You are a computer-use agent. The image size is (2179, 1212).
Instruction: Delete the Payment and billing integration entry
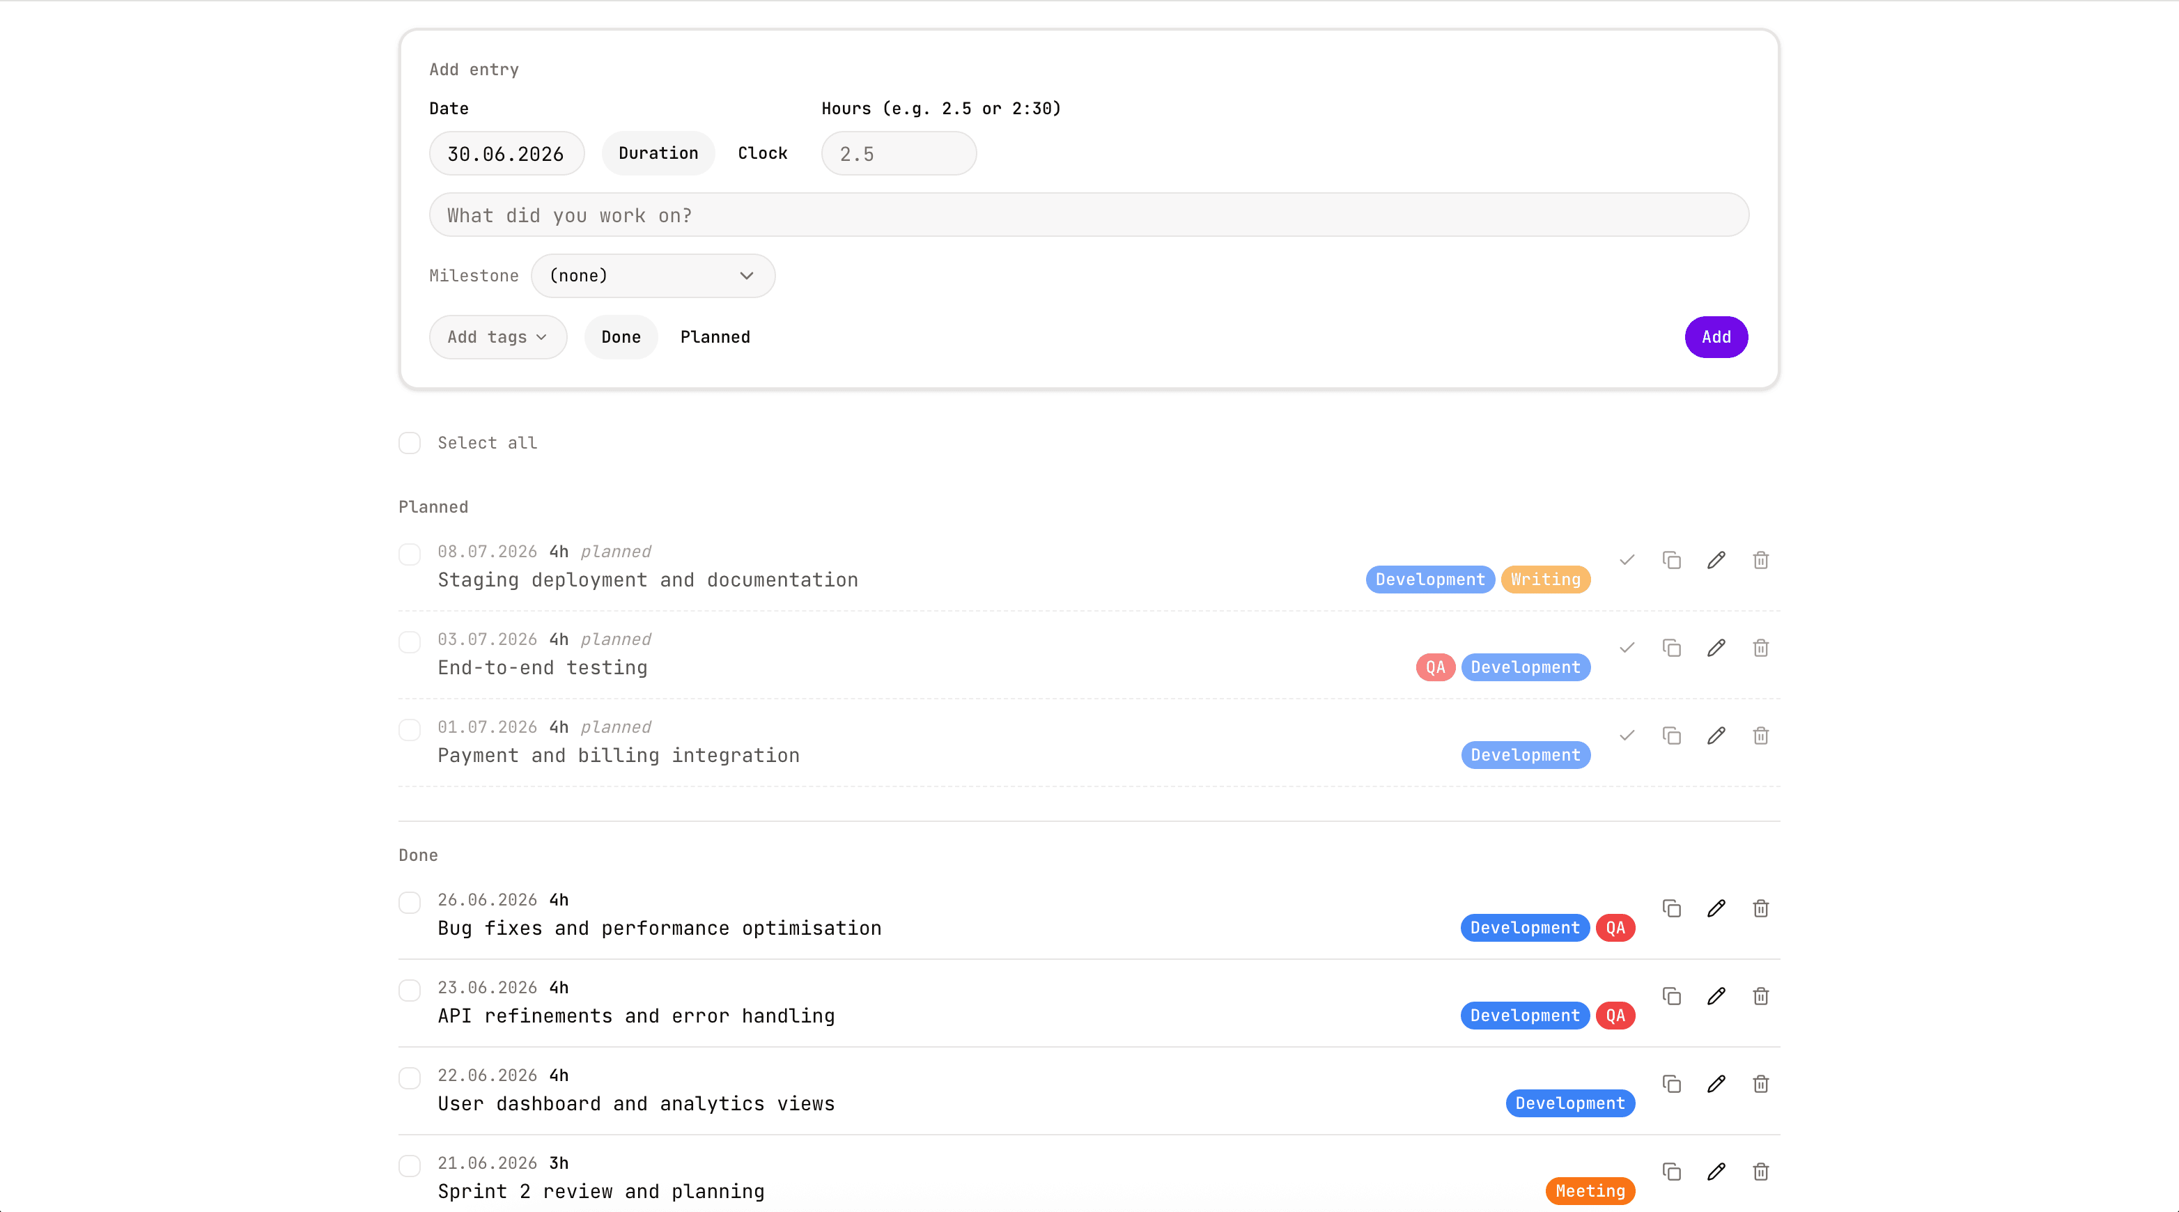(x=1761, y=736)
